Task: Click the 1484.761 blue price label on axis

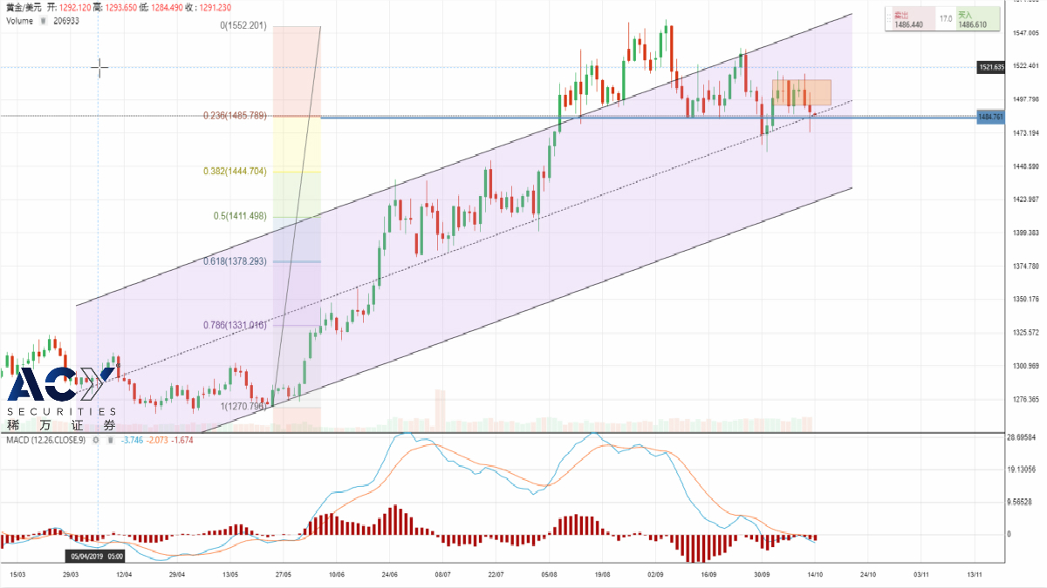Action: [x=992, y=117]
